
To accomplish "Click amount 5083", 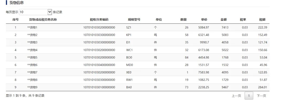I will (225, 35).
